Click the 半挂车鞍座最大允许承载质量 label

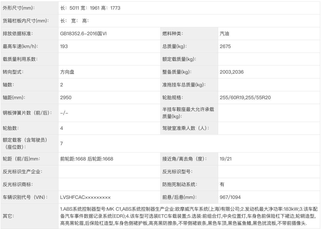[188, 113]
